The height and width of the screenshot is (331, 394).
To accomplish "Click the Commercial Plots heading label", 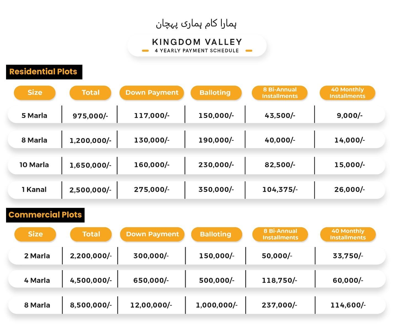I will click(x=45, y=215).
